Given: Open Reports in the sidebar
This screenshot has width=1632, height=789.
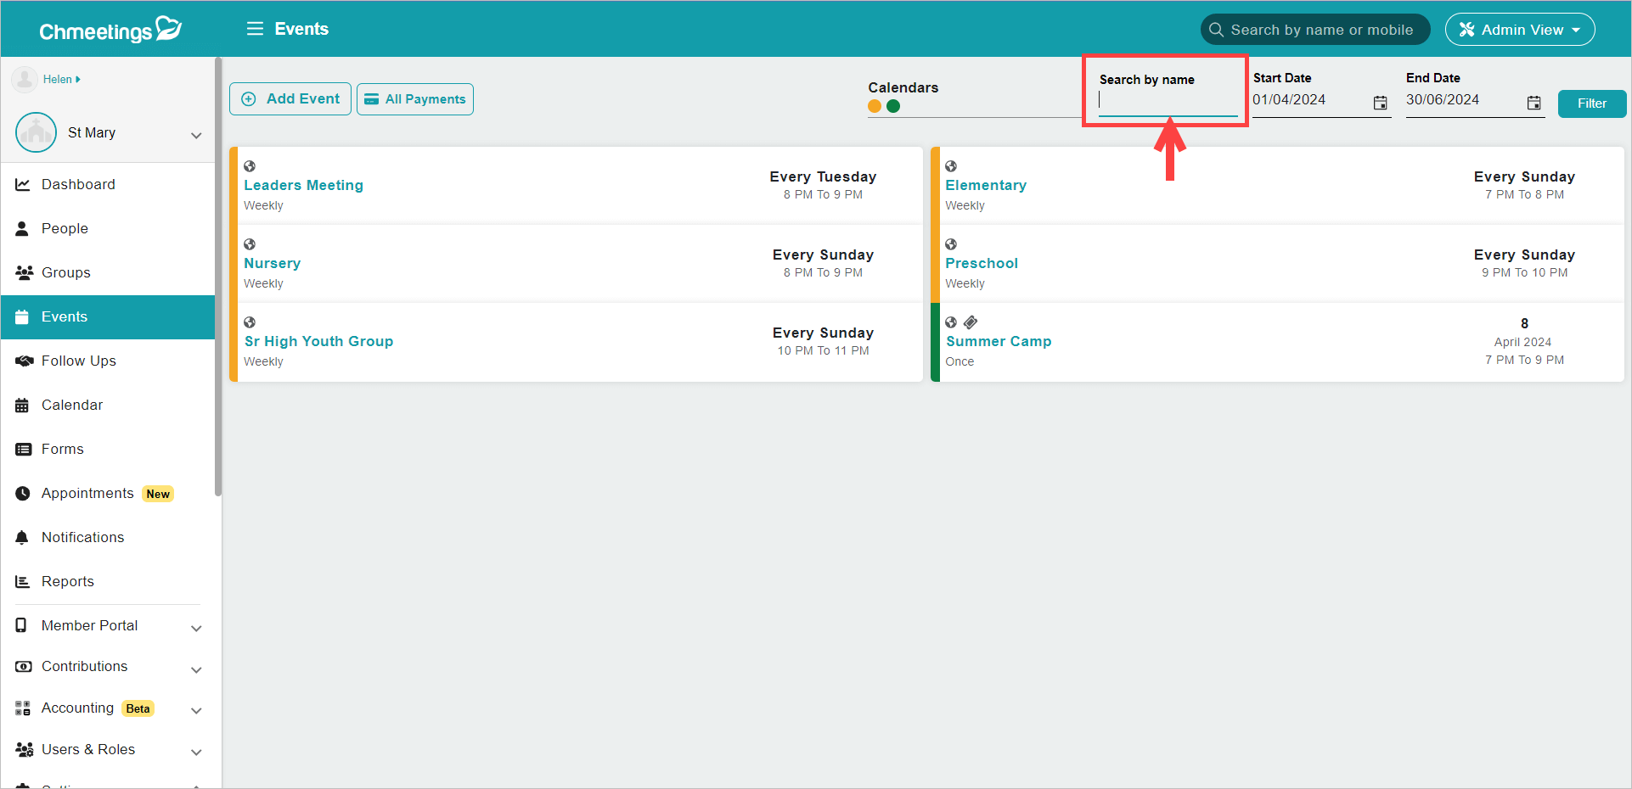Looking at the screenshot, I should click(108, 581).
